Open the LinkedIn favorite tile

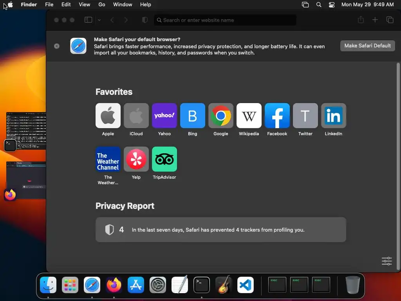click(334, 116)
